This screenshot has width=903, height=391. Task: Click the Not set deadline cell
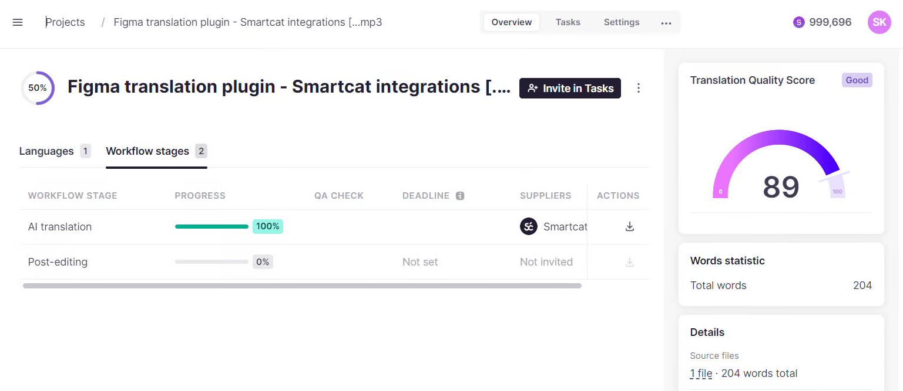pos(420,262)
